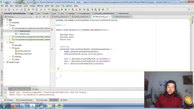The width and height of the screenshot is (194, 109).
Task: Open the VCS menu
Action: pyautogui.click(x=63, y=6)
